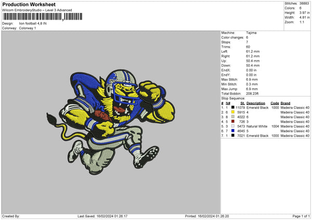Click the barcode under the Wilcom title

[42, 17]
